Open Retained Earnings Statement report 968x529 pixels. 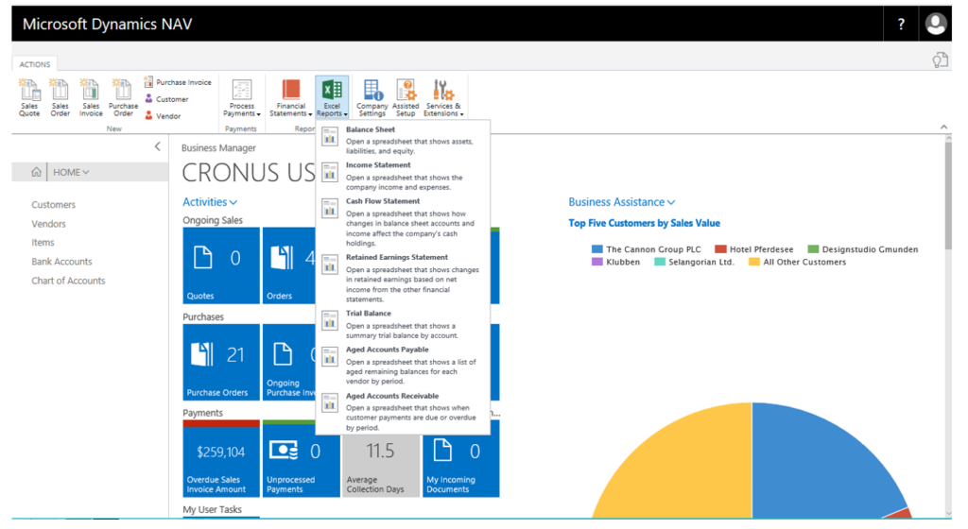click(403, 278)
